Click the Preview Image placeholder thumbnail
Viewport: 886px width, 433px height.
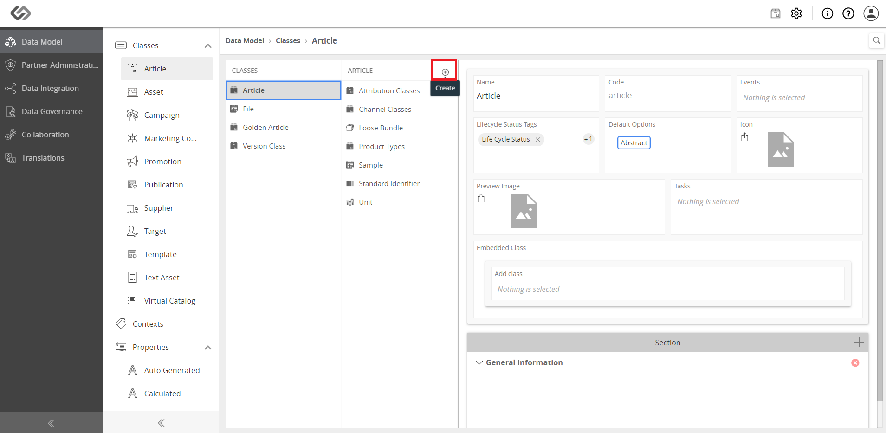coord(524,211)
